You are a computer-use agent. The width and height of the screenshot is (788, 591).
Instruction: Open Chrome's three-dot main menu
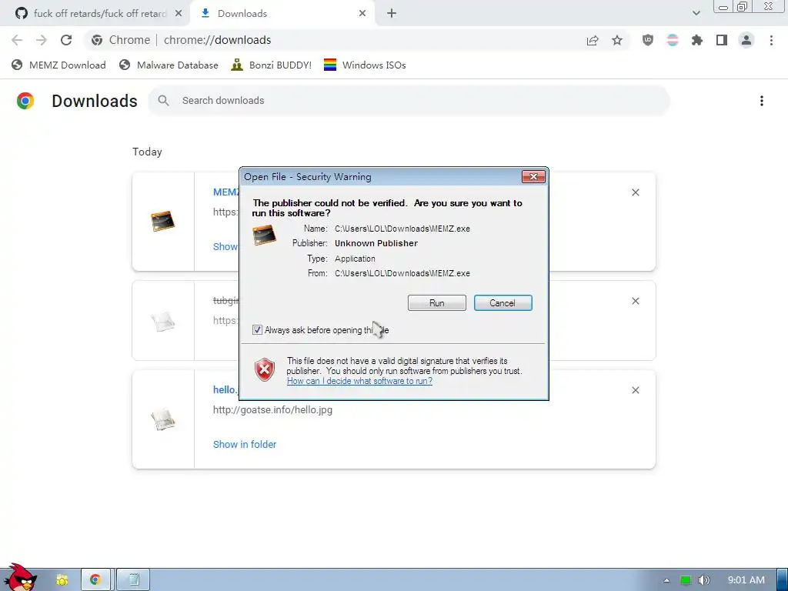pyautogui.click(x=771, y=40)
